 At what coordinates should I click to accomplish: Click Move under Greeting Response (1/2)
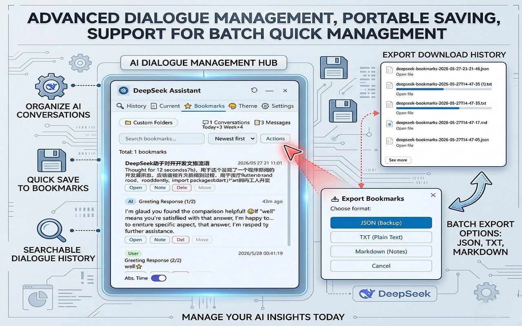202,240
